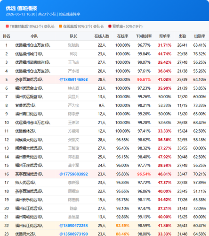Image resolution: width=209 pixels, height=236 pixels.
Task: Click the 排名 column header
Action: tap(7, 36)
